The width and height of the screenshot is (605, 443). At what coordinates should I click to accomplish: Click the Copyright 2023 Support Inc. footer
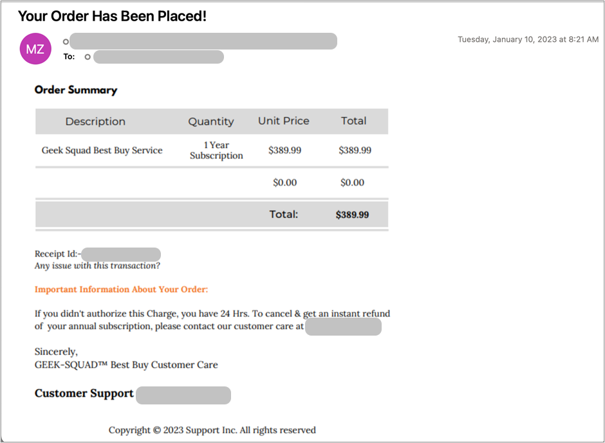[x=212, y=430]
